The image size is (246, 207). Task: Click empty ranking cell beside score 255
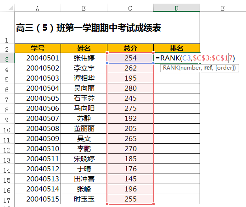[177, 199]
